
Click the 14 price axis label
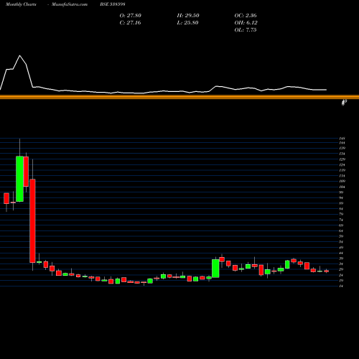pos(341,286)
